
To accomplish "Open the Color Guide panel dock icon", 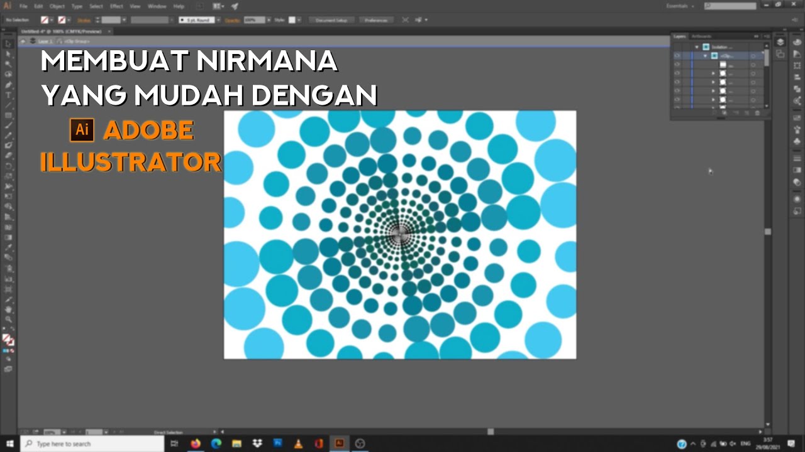I will [797, 54].
